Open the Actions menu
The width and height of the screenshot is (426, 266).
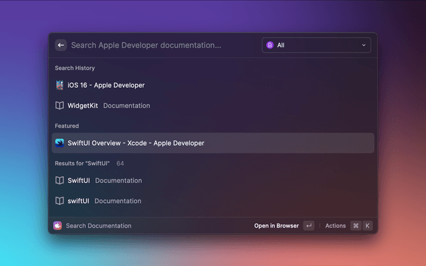(x=335, y=225)
